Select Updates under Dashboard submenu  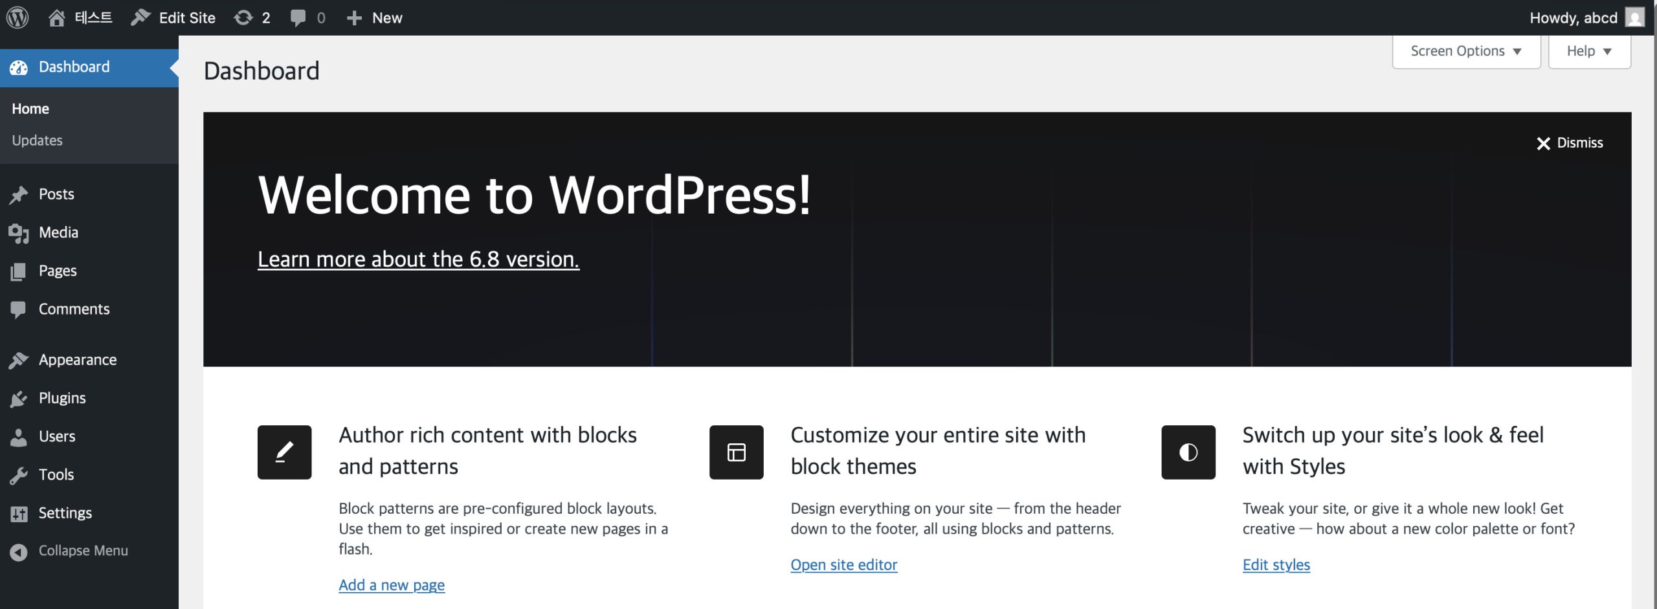coord(37,140)
